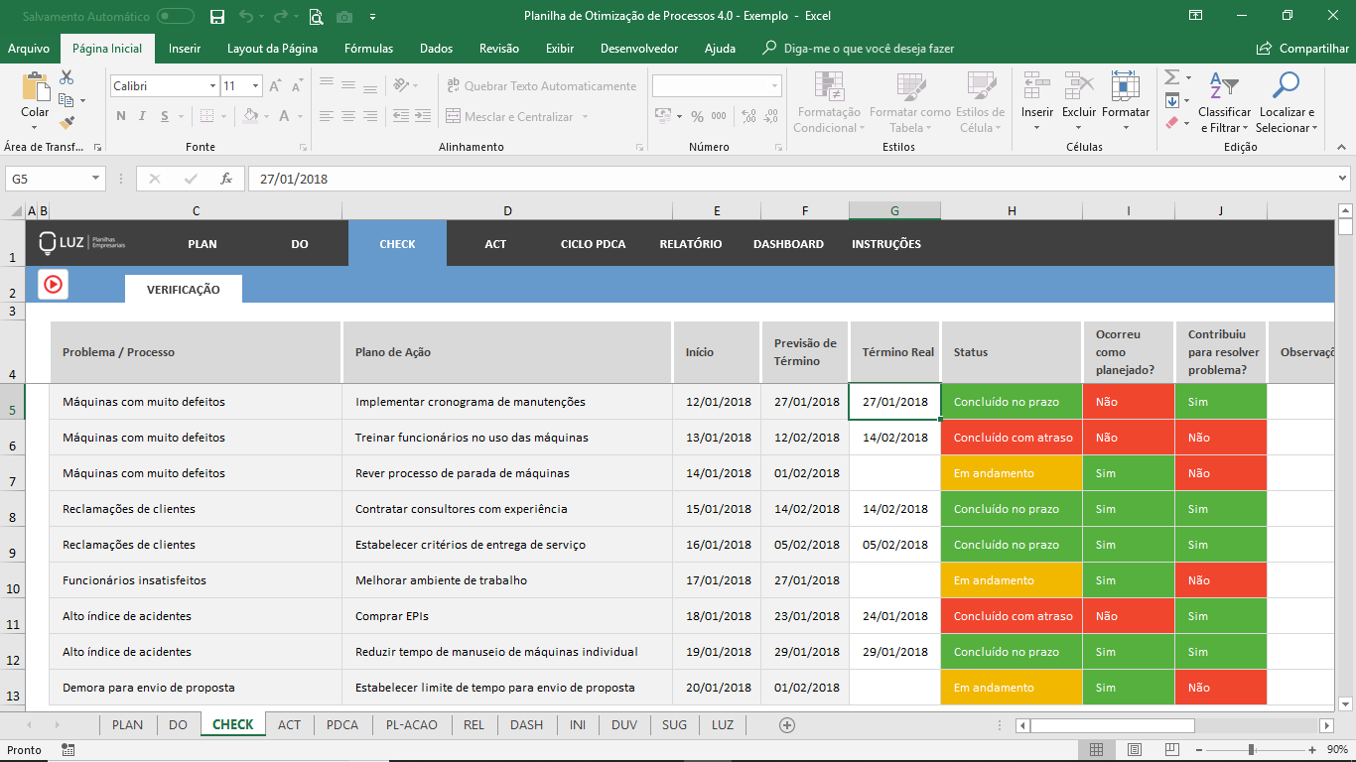
Task: Select cell 'Concluído com atraso' for Comprar EPIs
Action: pyautogui.click(x=1012, y=616)
